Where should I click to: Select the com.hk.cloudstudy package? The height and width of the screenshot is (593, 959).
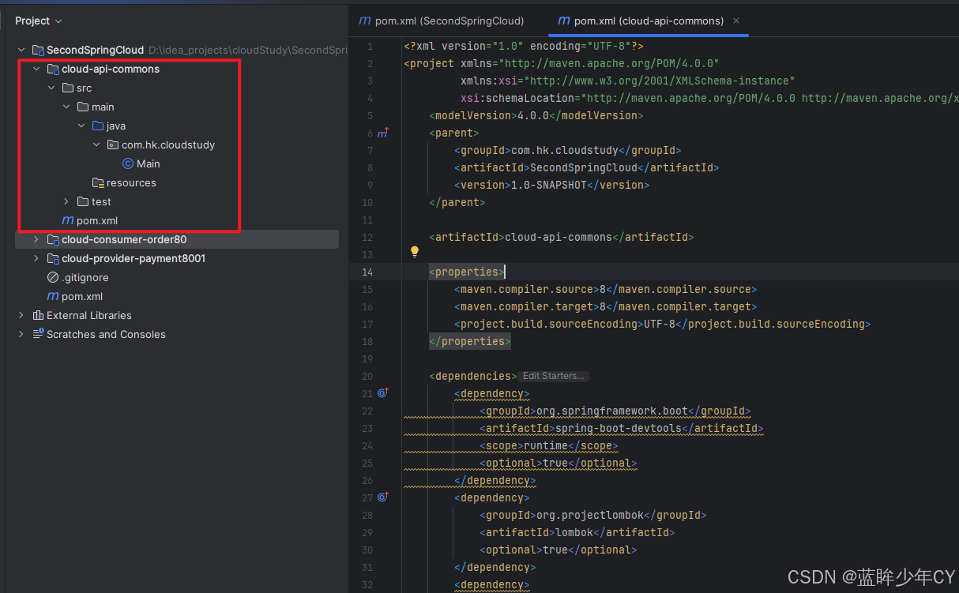[x=168, y=144]
